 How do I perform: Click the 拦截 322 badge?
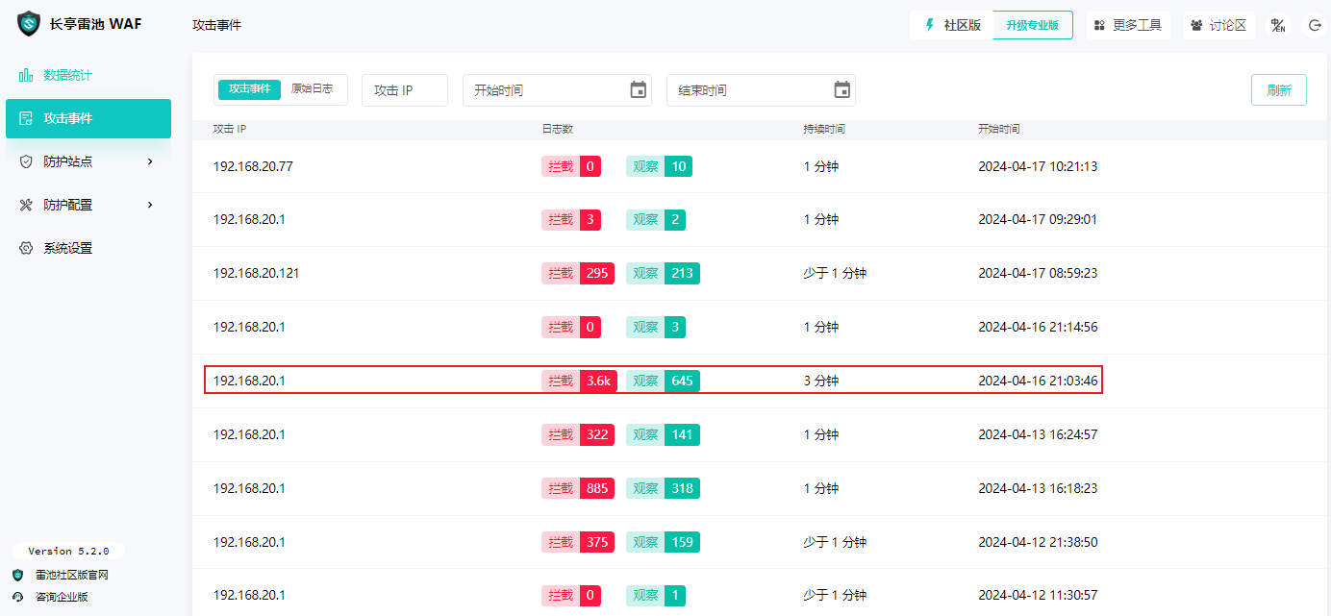577,434
